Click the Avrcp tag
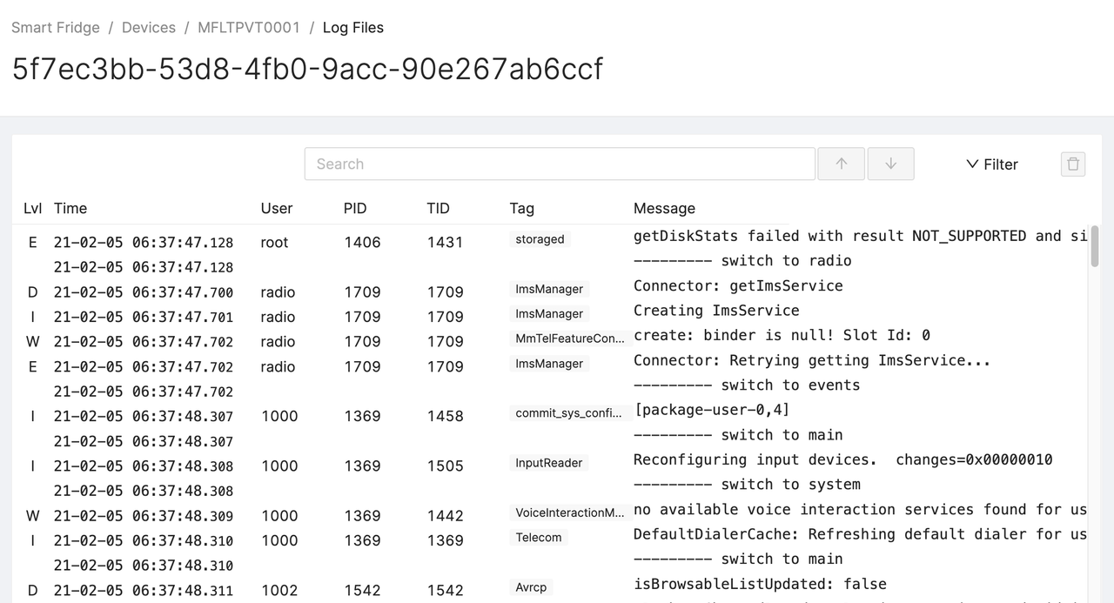 point(531,587)
